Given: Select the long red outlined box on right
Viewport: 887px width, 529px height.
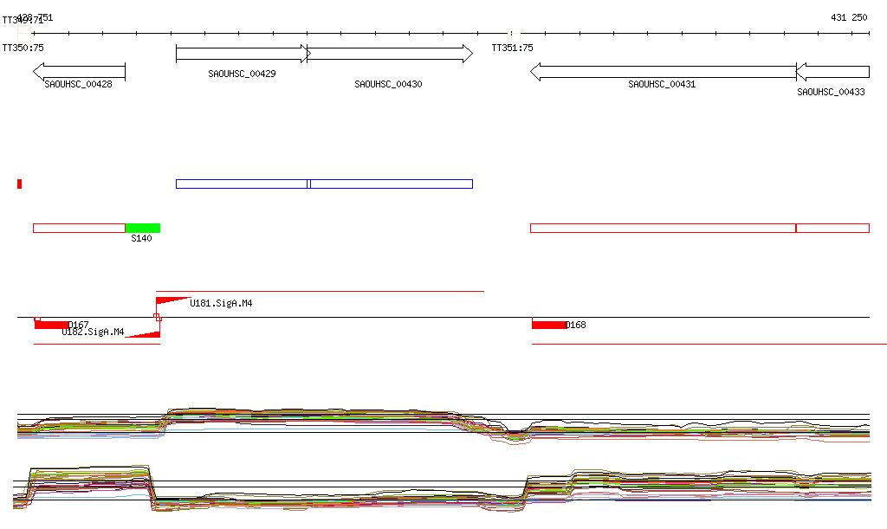Looking at the screenshot, I should click(663, 228).
